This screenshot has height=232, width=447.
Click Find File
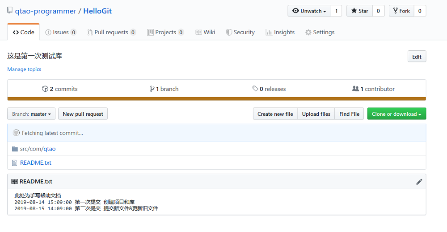[349, 114]
